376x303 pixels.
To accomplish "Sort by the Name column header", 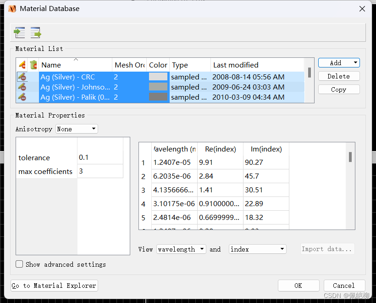I will [75, 65].
